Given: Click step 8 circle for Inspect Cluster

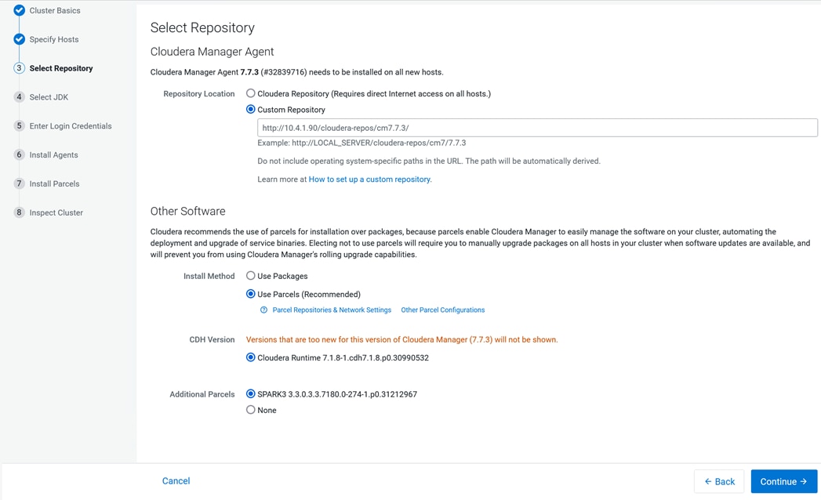Looking at the screenshot, I should pos(20,212).
